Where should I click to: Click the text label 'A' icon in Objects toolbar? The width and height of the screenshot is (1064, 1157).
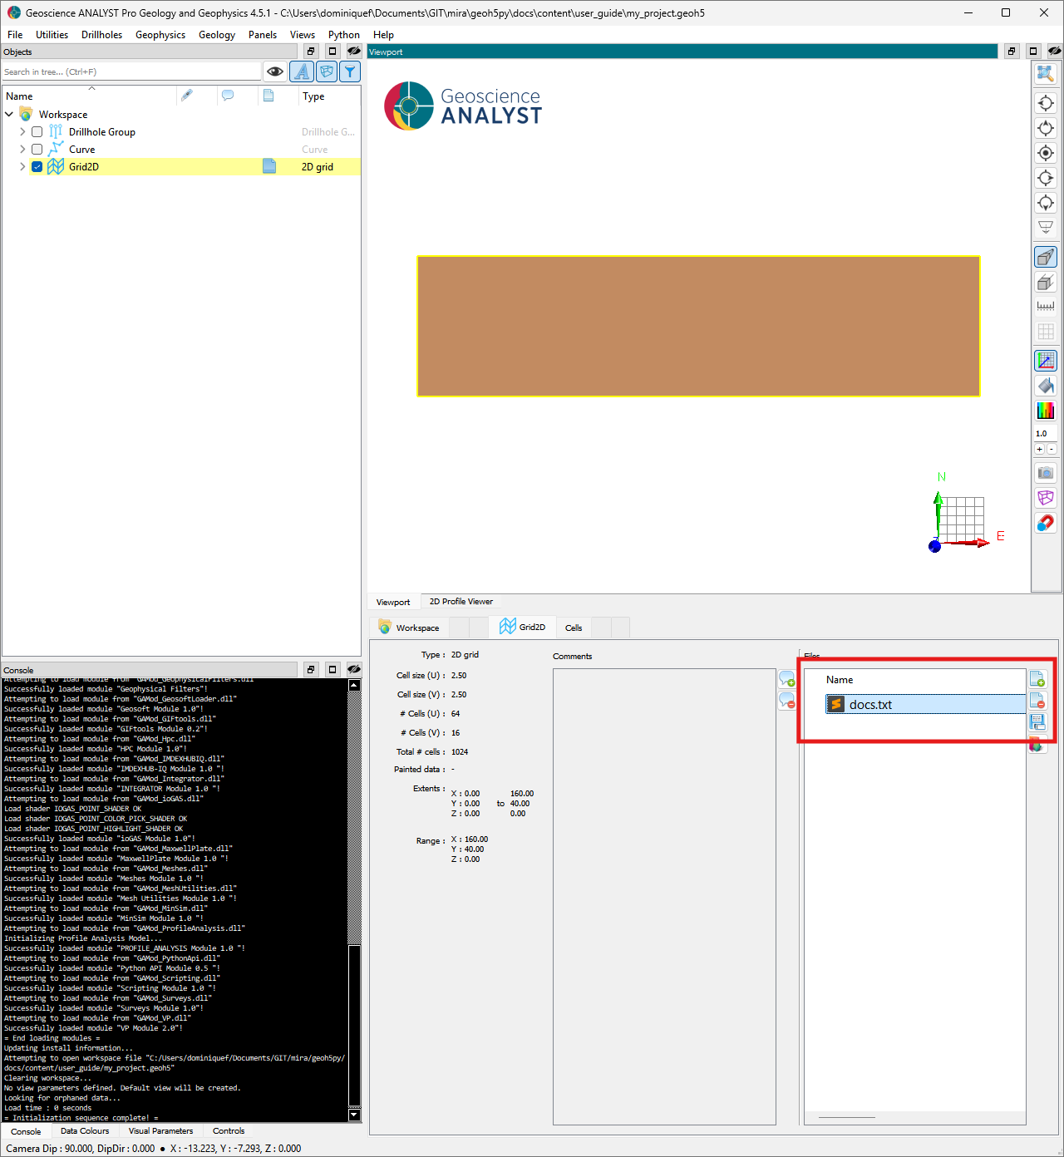point(302,72)
